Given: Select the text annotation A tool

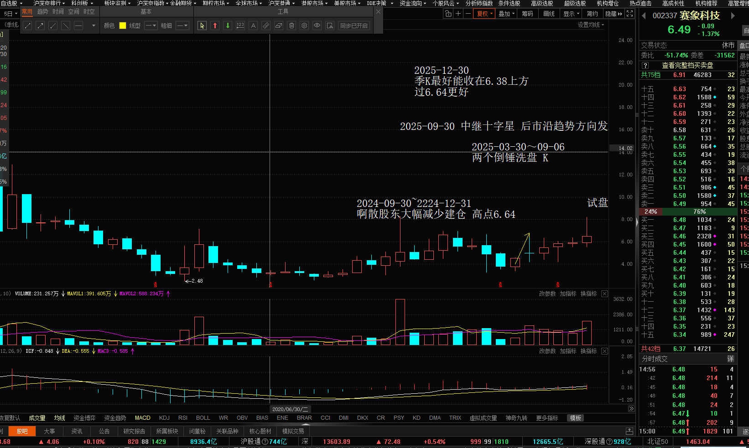Looking at the screenshot, I should coord(253,26).
